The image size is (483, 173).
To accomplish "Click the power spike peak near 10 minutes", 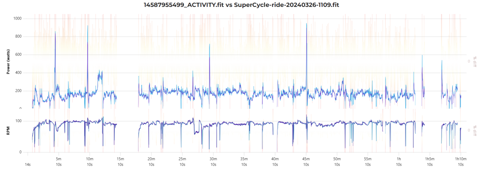I will 88,26.
